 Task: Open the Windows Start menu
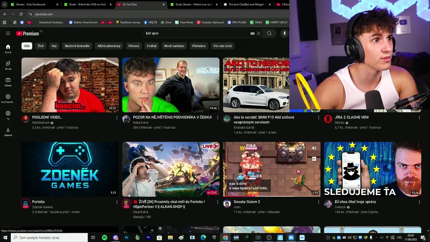(5, 238)
